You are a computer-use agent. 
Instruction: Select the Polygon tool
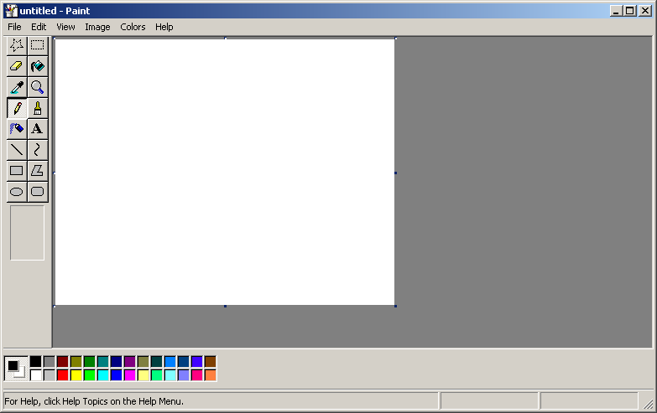tap(37, 171)
